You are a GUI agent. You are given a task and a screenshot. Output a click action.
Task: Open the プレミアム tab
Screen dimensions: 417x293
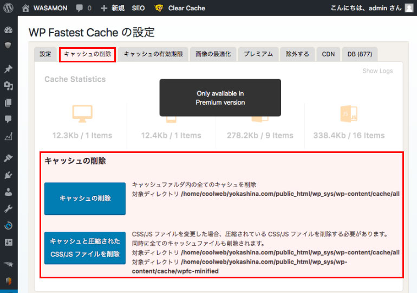pos(258,54)
